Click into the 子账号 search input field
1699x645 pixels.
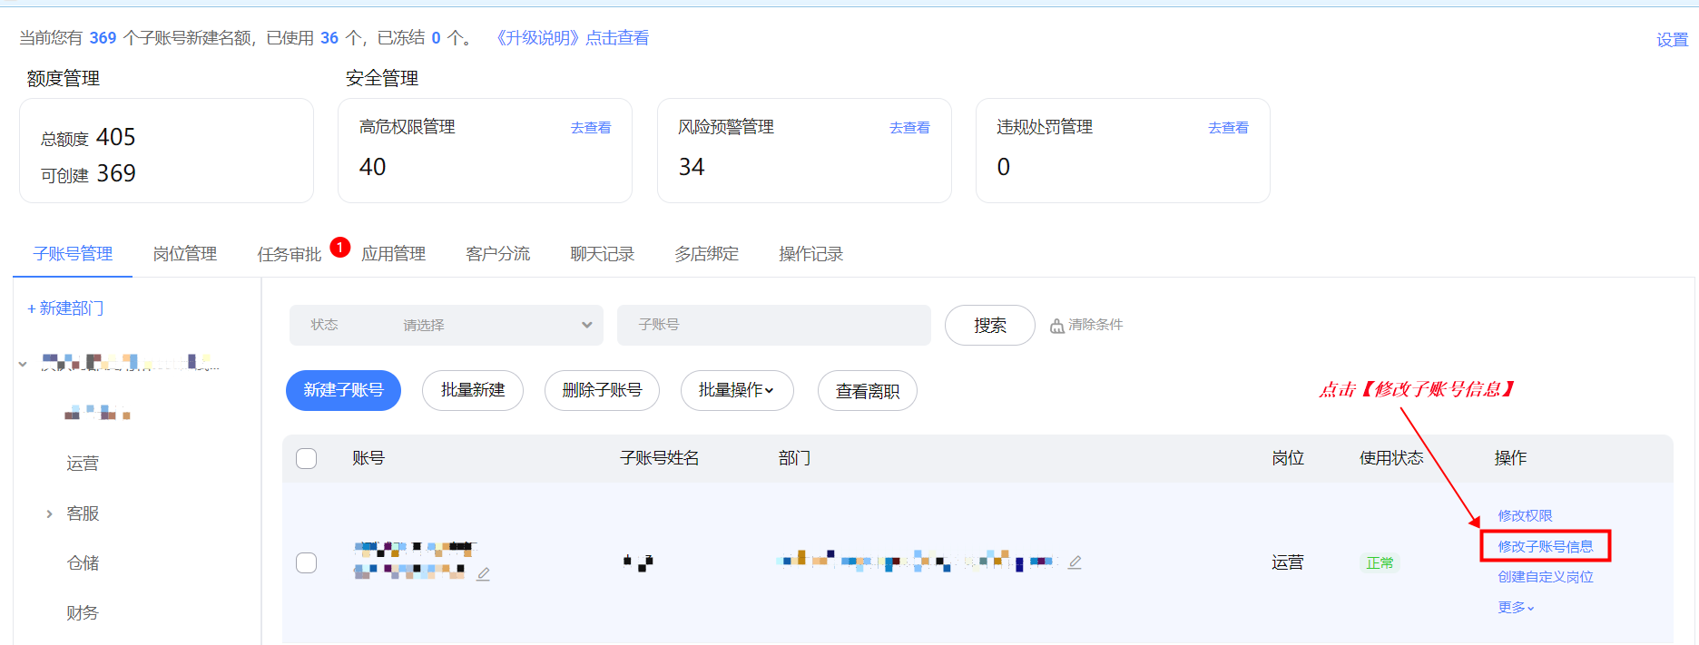coord(774,325)
